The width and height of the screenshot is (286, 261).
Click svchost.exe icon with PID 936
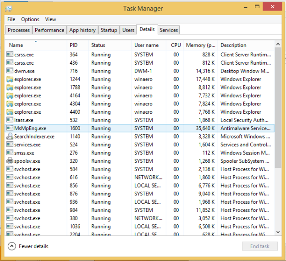(x=10, y=201)
